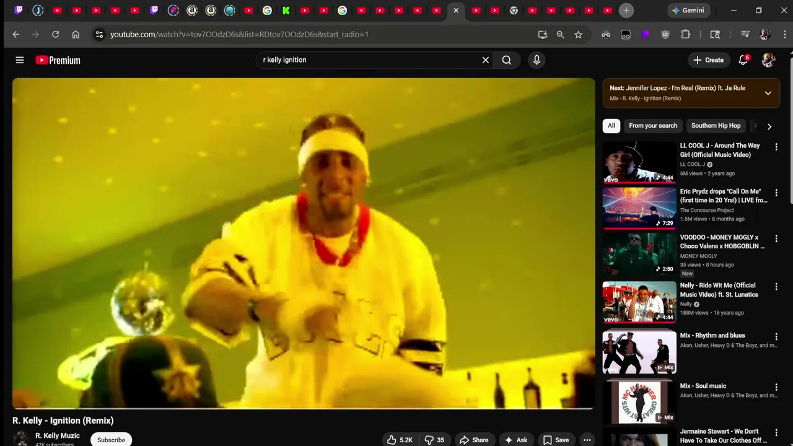Select the From your search chip
Screen dimensions: 793x446
click(x=653, y=126)
